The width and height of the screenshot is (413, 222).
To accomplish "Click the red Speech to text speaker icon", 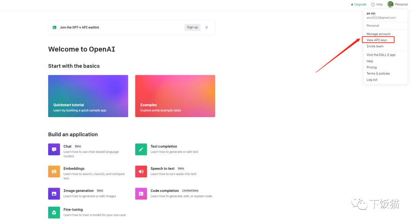I will click(x=141, y=171).
